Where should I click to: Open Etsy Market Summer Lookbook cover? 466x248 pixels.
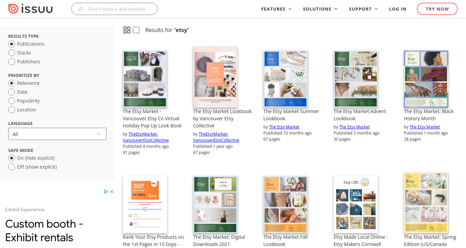[286, 79]
